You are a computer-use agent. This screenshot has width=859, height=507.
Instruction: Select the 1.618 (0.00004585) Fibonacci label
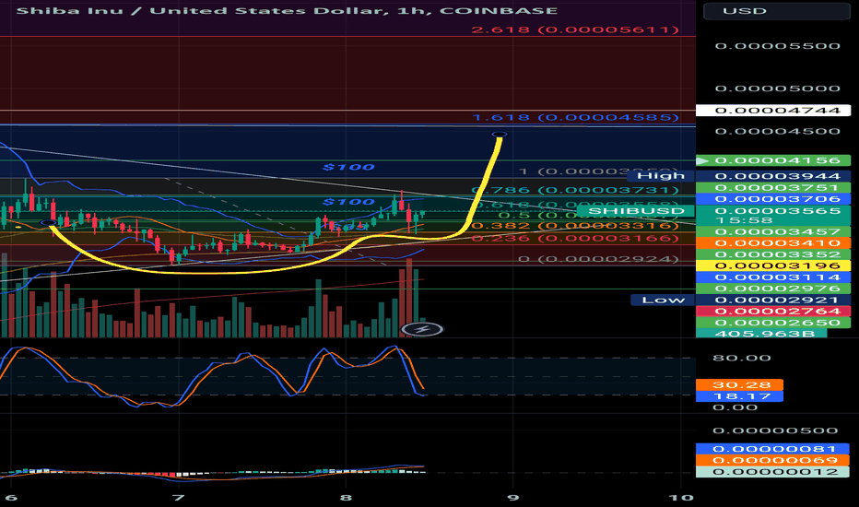coord(575,118)
